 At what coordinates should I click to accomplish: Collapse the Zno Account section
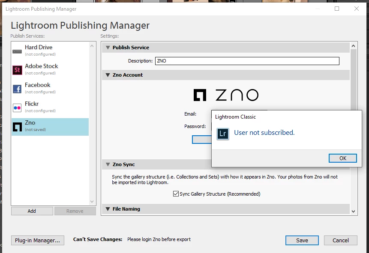(108, 75)
